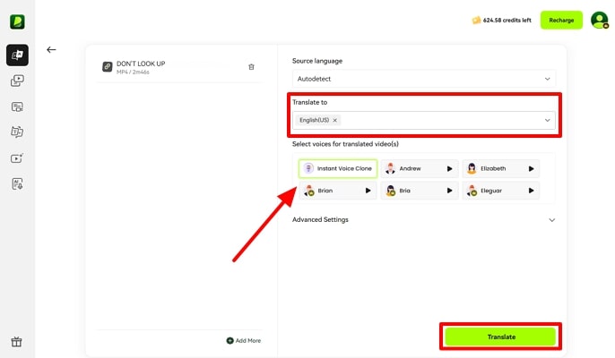The height and width of the screenshot is (358, 615).
Task: Open the subtitle tool sidebar icon
Action: 17,107
